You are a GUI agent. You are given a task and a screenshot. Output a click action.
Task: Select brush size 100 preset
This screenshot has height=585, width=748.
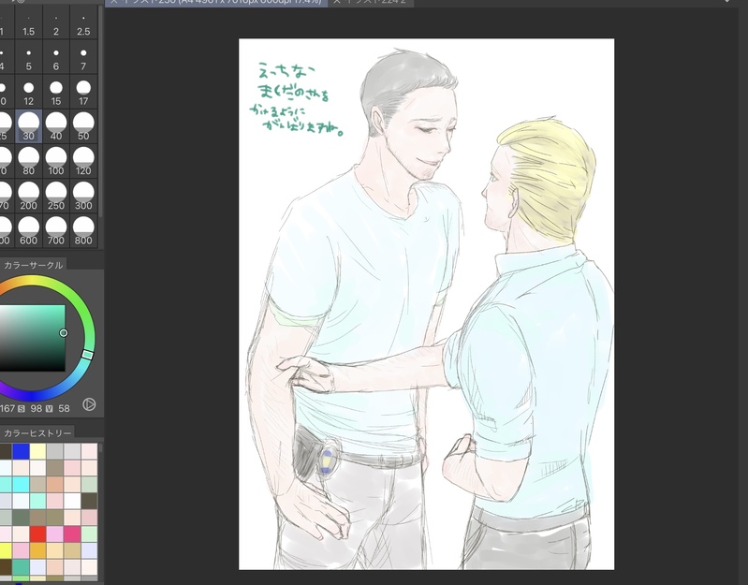tap(56, 161)
